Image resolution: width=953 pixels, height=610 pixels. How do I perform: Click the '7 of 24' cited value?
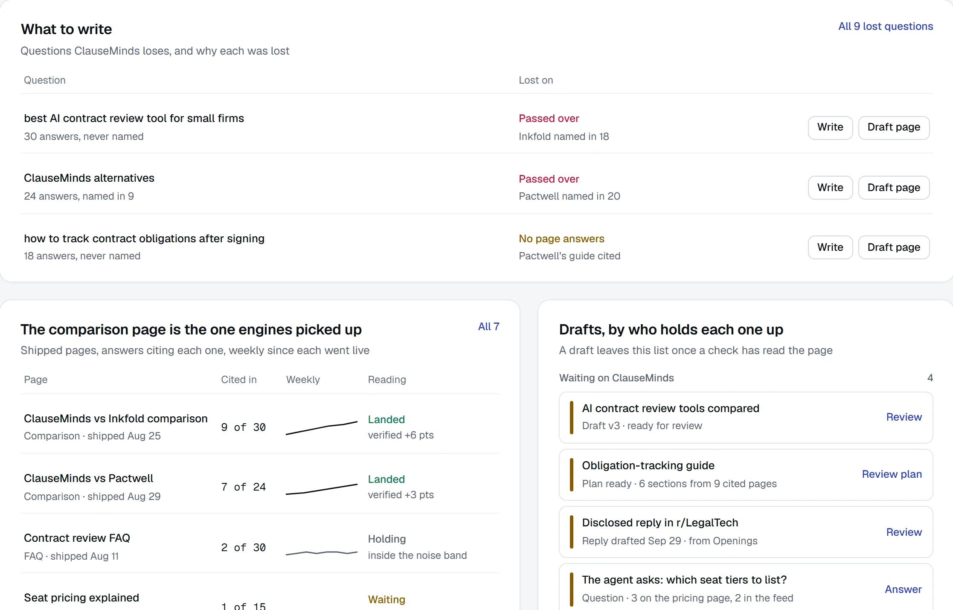[243, 487]
